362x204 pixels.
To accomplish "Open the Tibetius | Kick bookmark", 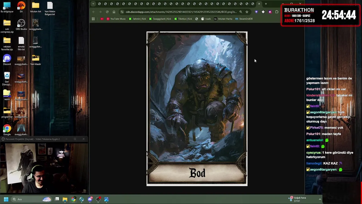I will point(183,19).
